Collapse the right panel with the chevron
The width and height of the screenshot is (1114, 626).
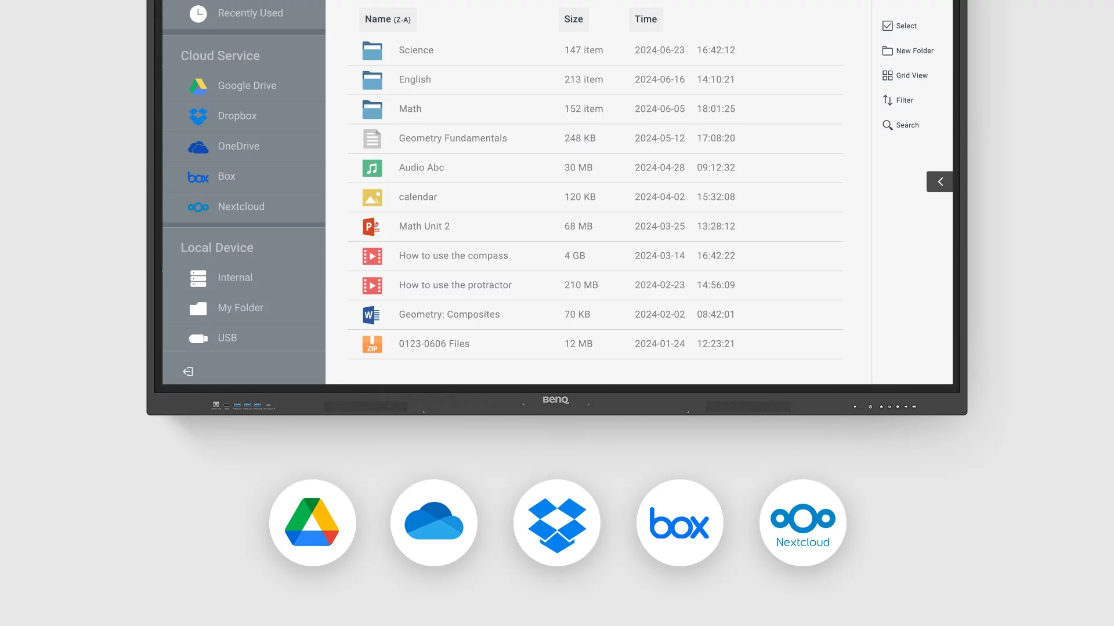(x=939, y=182)
